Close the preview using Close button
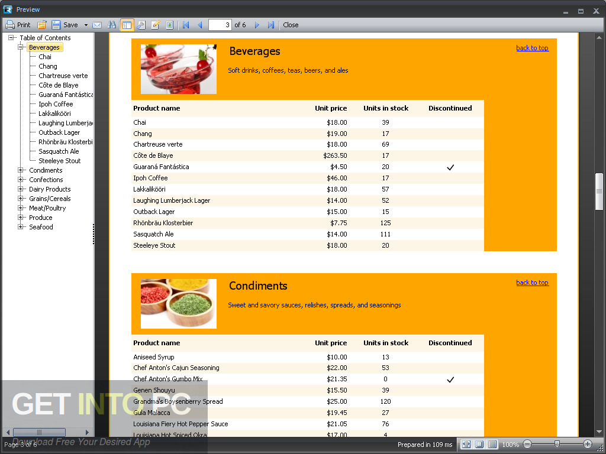 (291, 25)
